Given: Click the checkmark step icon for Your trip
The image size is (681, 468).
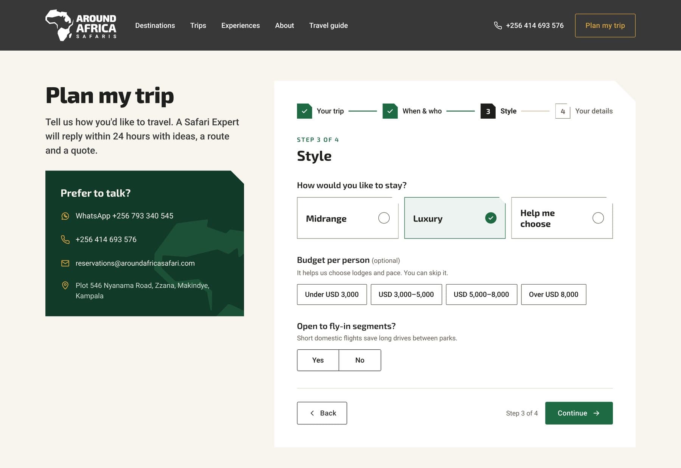Looking at the screenshot, I should tap(304, 111).
